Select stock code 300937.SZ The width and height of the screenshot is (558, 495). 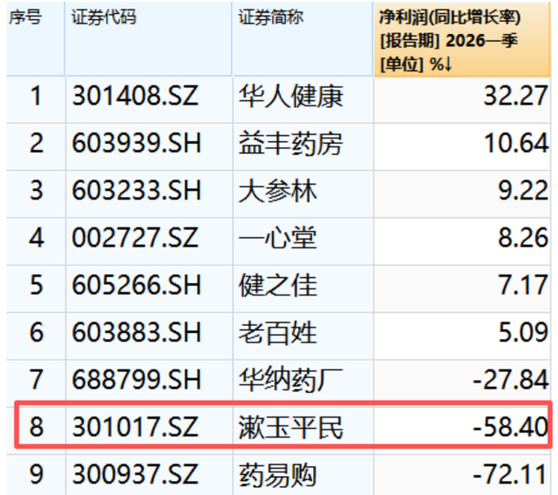click(135, 474)
